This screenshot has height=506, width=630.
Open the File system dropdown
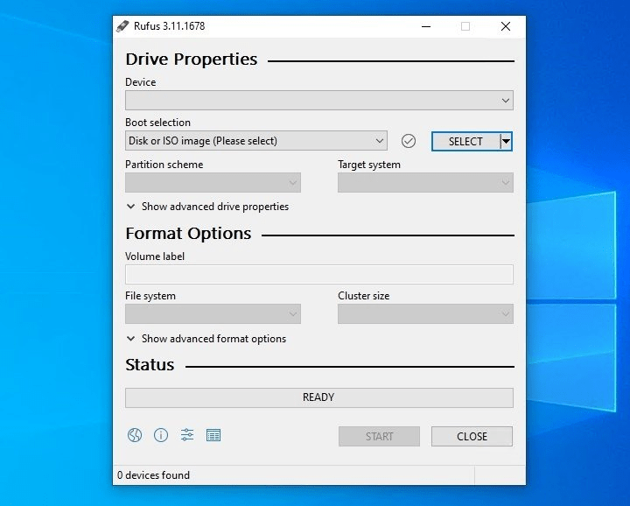tap(213, 314)
